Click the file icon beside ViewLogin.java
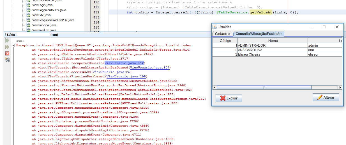Image resolution: width=346 pixels, height=145 pixels. pyautogui.click(x=28, y=5)
